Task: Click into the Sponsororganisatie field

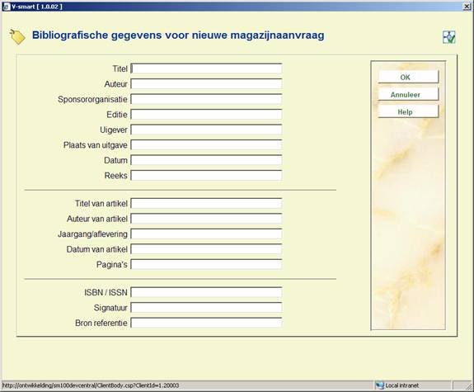Action: click(x=206, y=99)
